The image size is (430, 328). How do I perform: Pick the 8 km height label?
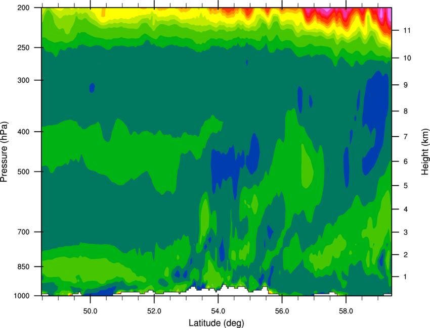(x=406, y=111)
